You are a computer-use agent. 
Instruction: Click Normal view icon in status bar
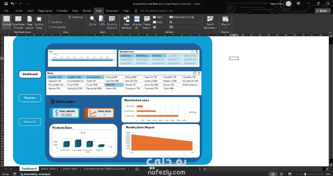coord(272,174)
